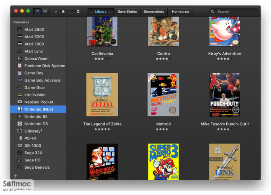
Task: Select the Game Boy Advance sidebar label
Action: [x=43, y=81]
